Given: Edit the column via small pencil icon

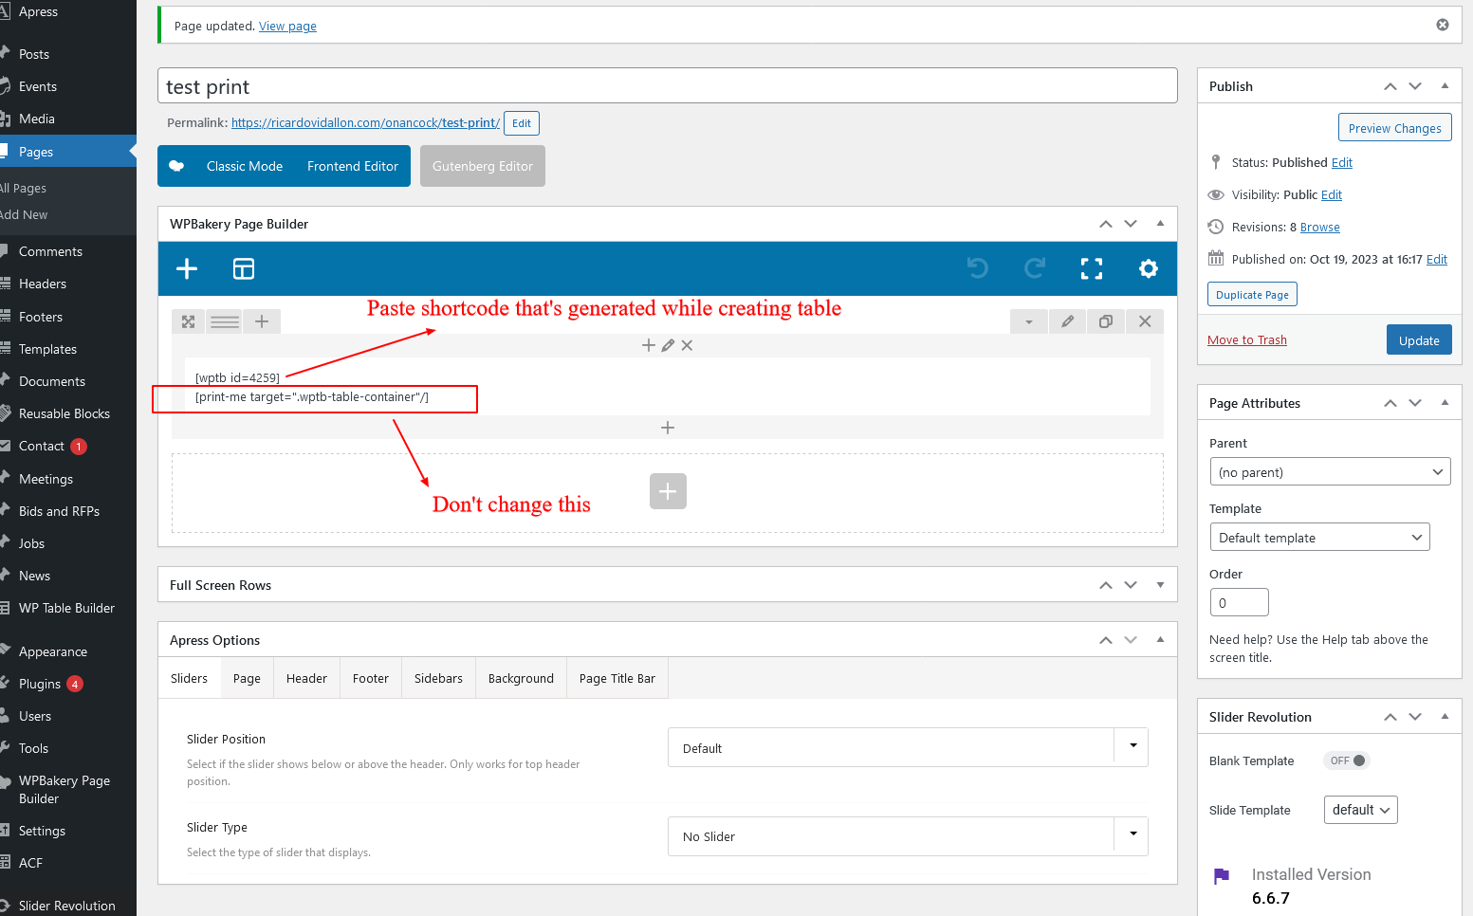Looking at the screenshot, I should click(x=668, y=345).
